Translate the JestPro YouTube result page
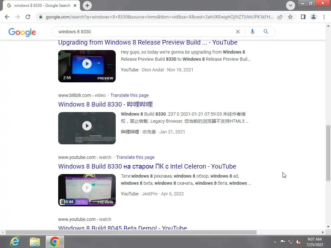 click(x=135, y=157)
